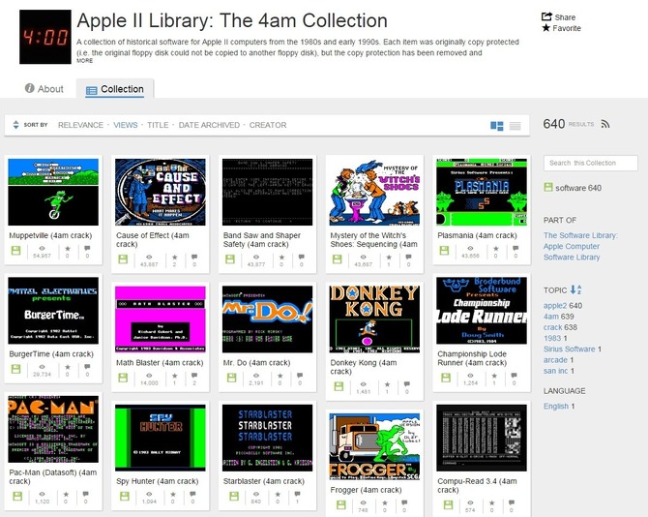The width and height of the screenshot is (648, 517).
Task: Click floppy disk icon under Spy Hunter
Action: click(125, 496)
